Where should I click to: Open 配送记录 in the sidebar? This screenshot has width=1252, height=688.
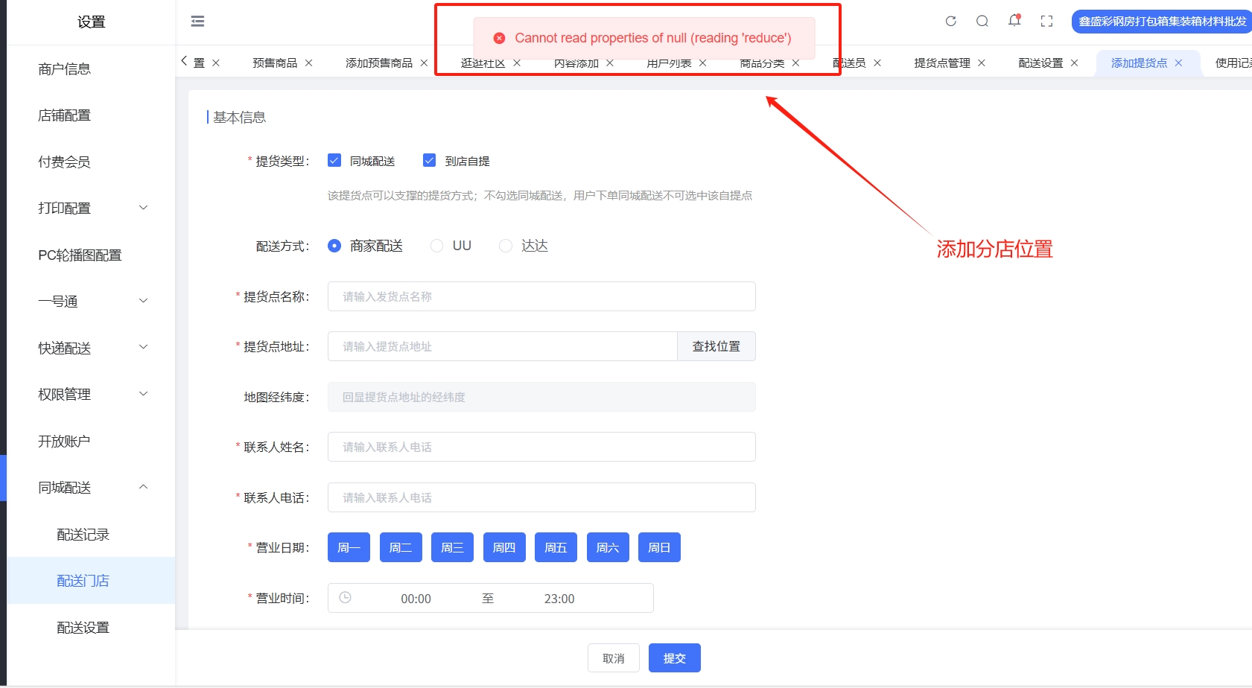[x=83, y=535]
